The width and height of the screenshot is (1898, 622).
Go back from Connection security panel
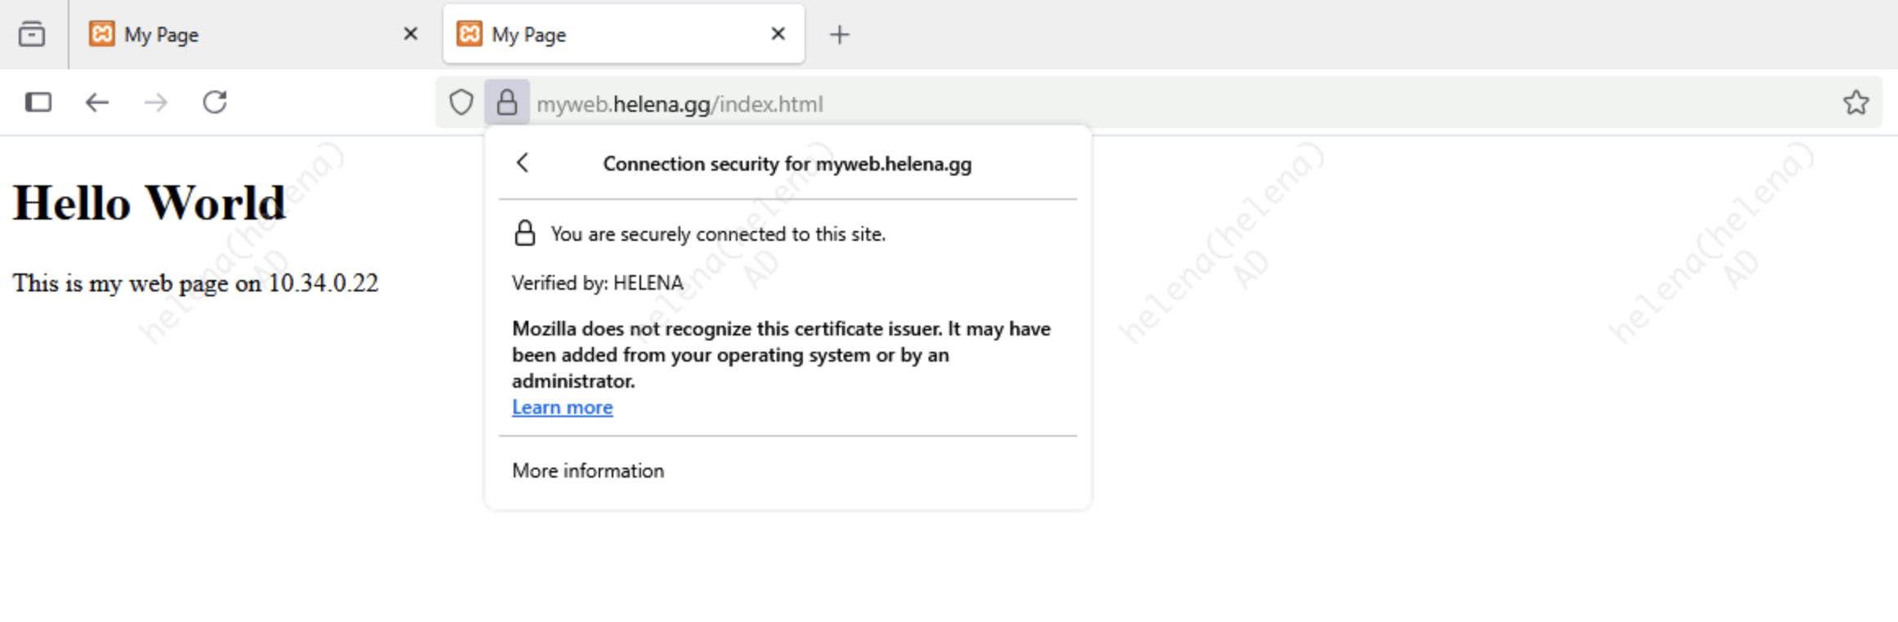(524, 163)
